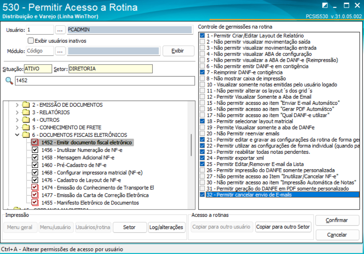The width and height of the screenshot is (364, 254).
Task: Click folder icon of 4 - OUTROS
Action: (26, 120)
